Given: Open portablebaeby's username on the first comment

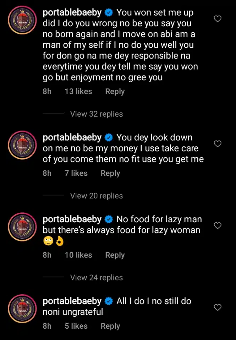Looking at the screenshot, I should [x=71, y=12].
